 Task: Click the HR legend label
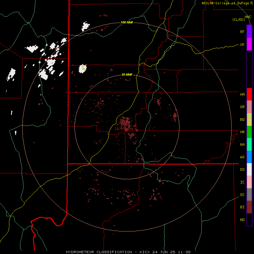tap(242, 132)
